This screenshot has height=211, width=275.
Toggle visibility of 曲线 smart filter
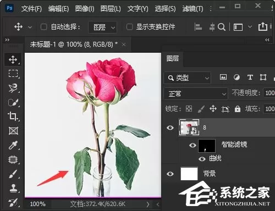202,159
